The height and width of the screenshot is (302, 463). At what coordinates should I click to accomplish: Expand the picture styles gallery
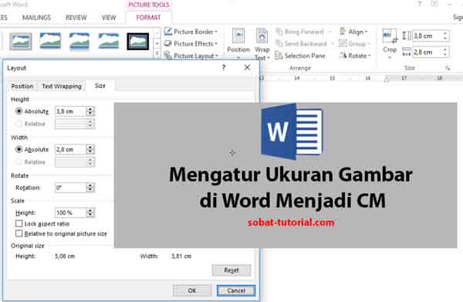pyautogui.click(x=157, y=54)
